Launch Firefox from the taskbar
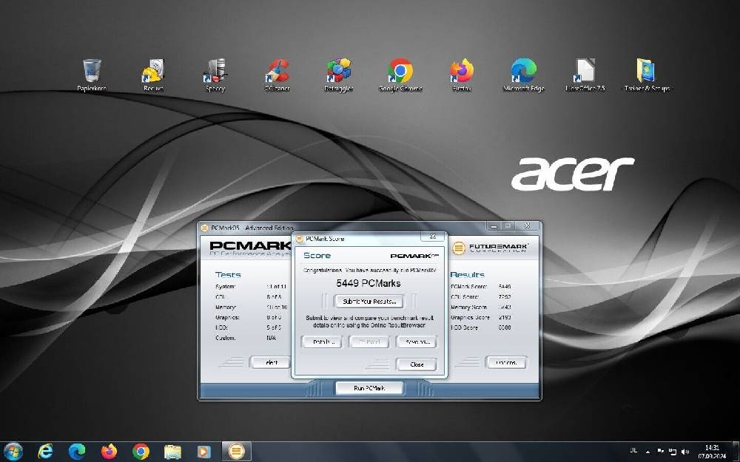Image resolution: width=740 pixels, height=462 pixels. click(x=109, y=452)
